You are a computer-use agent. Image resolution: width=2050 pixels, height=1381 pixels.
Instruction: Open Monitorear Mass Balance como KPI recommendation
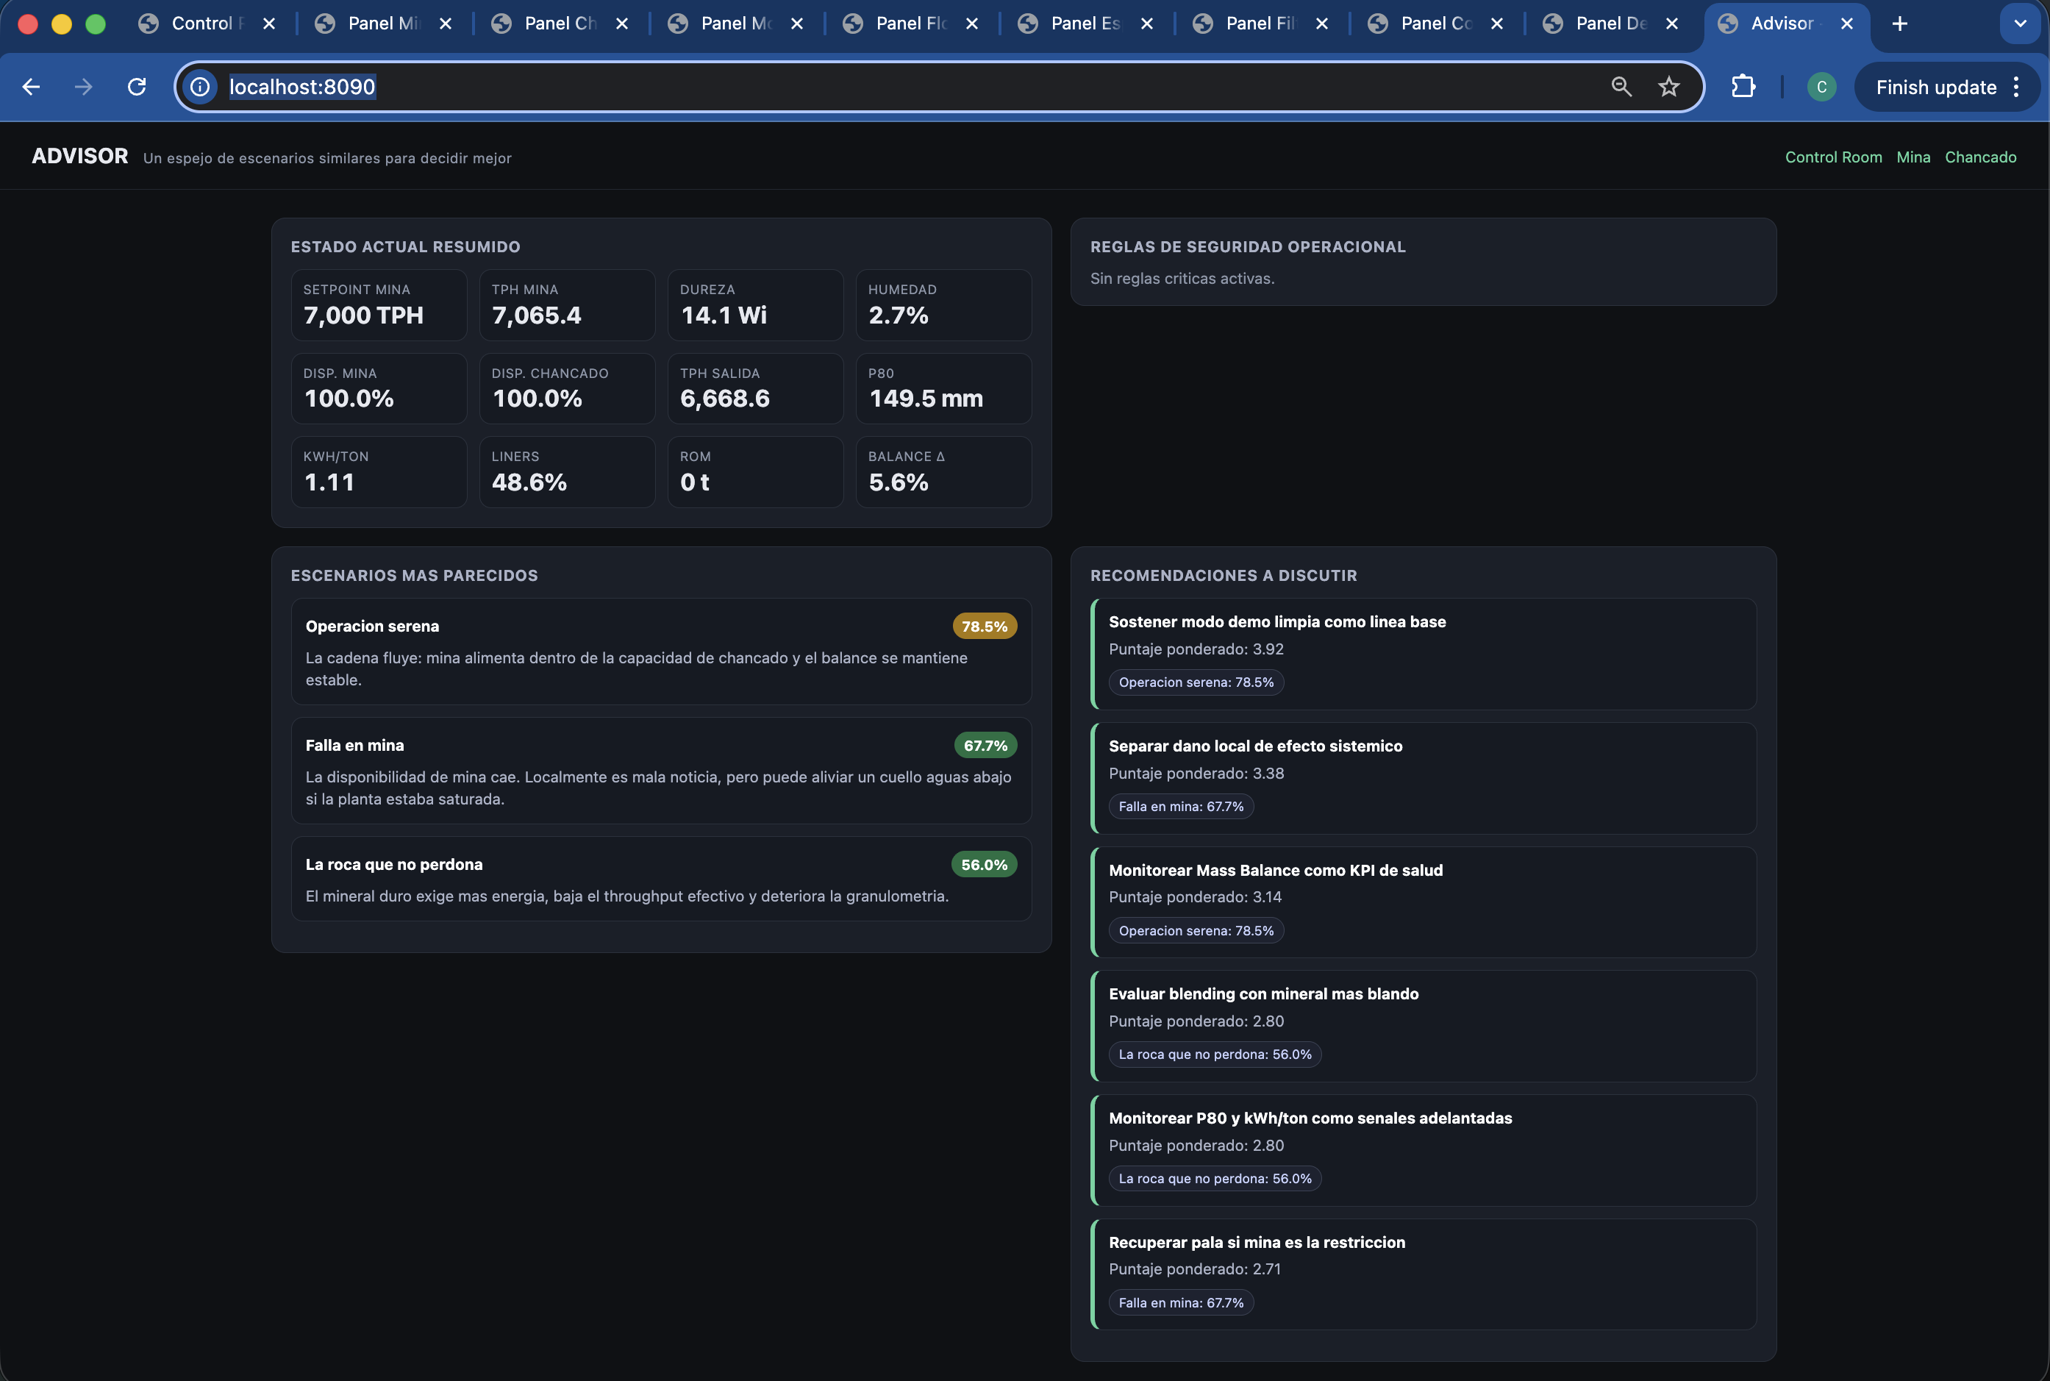tap(1423, 903)
